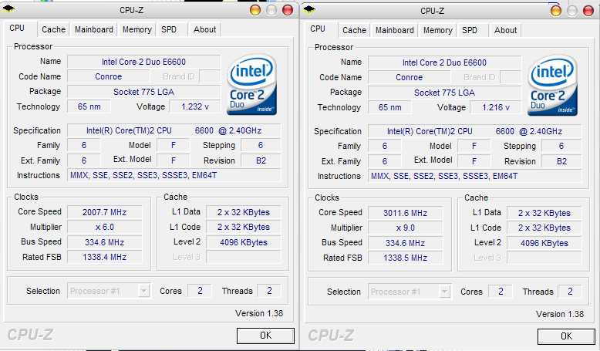The image size is (600, 351).
Task: Click Threads value in left window
Action: pos(269,291)
